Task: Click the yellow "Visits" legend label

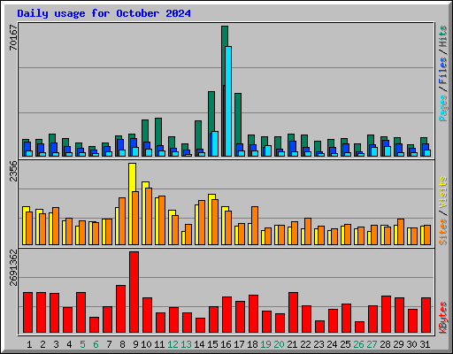Action: point(442,192)
